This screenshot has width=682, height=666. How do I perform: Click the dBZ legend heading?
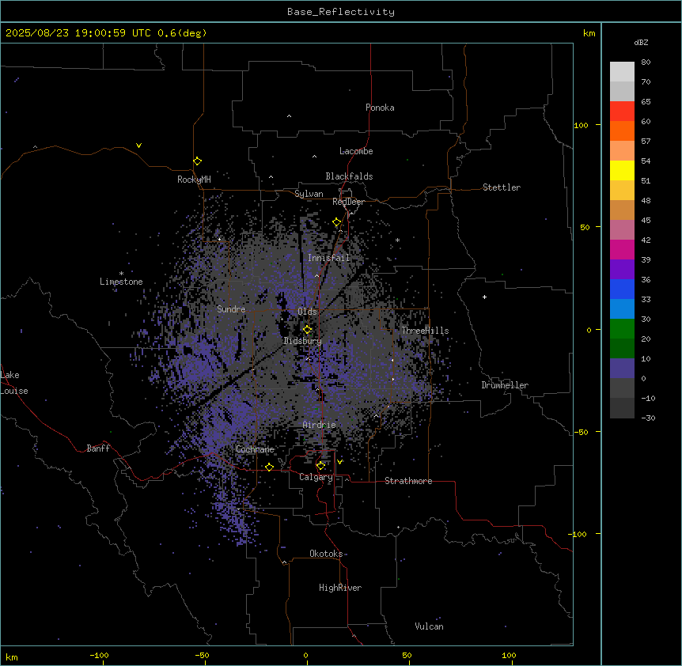pyautogui.click(x=641, y=43)
